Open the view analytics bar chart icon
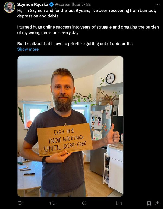 tap(117, 203)
